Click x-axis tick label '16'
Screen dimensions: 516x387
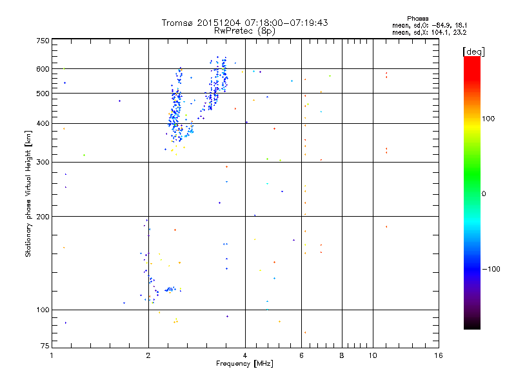(x=439, y=355)
